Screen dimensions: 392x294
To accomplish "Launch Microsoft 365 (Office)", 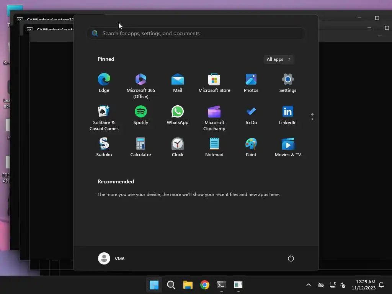I will tap(141, 86).
